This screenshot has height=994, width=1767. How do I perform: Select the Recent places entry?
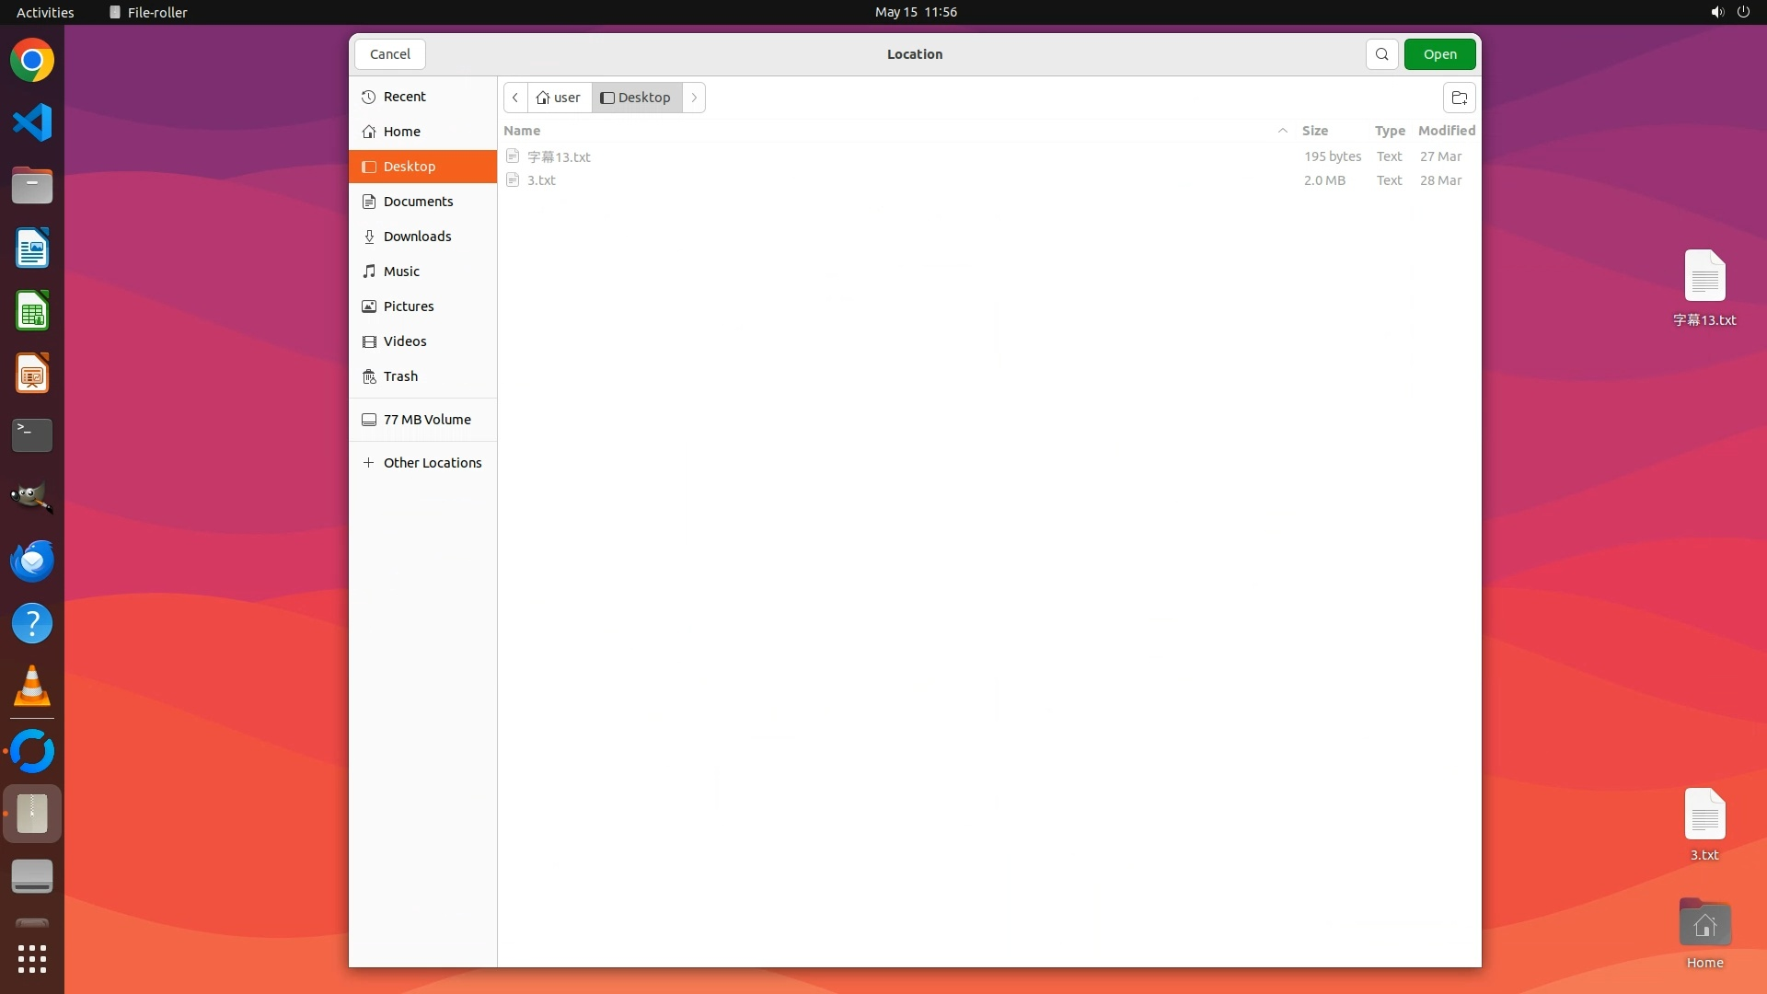point(404,97)
